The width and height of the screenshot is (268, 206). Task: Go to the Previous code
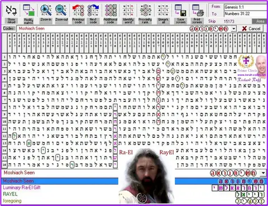(x=78, y=14)
